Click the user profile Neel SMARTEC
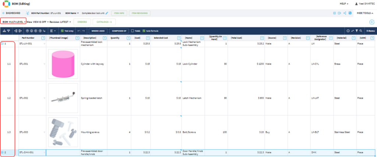 [365, 4]
